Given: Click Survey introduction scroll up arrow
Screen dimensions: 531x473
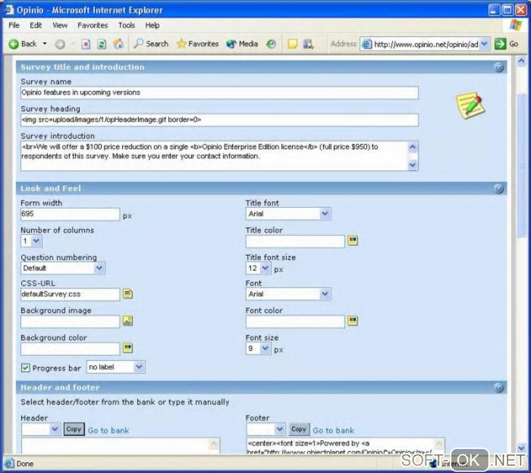Looking at the screenshot, I should [412, 147].
